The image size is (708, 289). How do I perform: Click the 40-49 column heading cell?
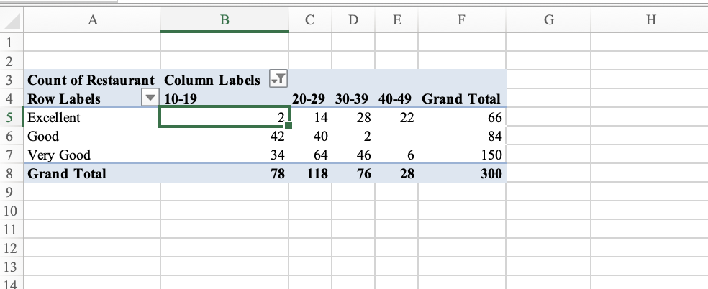coord(396,98)
